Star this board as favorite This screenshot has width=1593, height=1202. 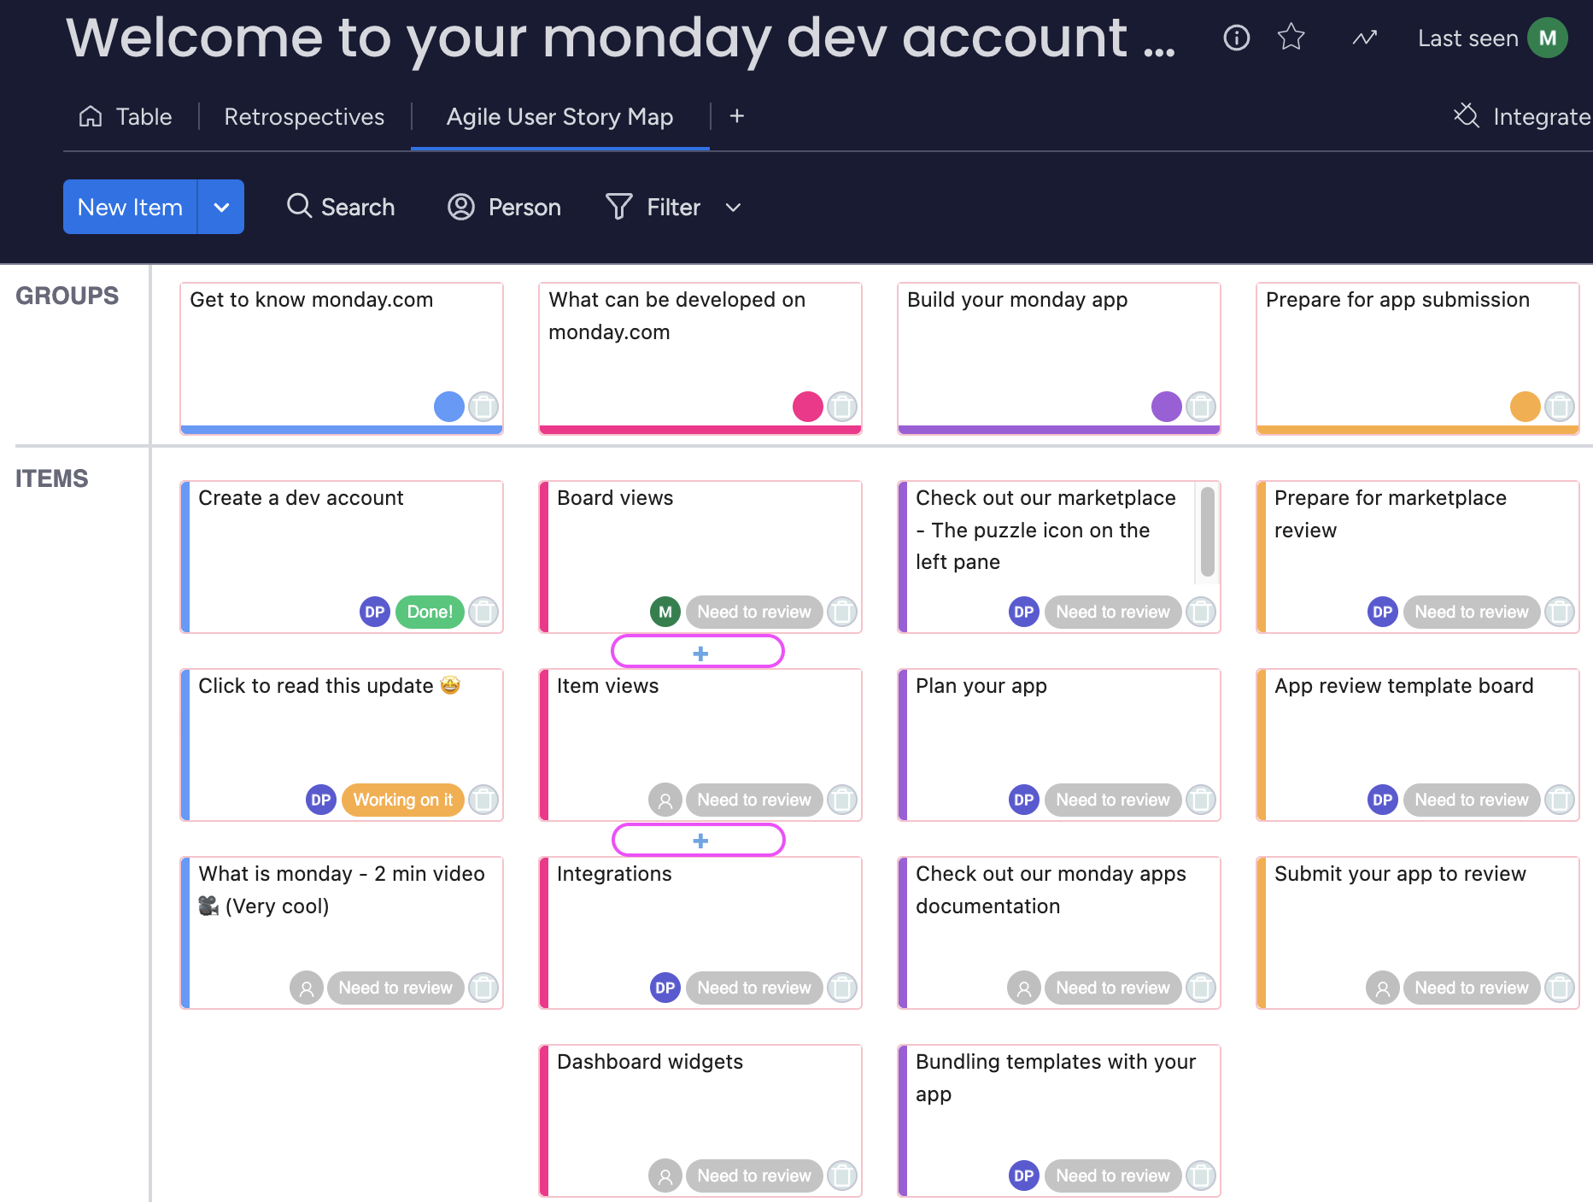click(1291, 38)
